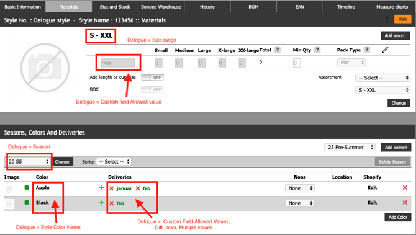Image resolution: width=416 pixels, height=235 pixels.
Task: Switch to the BOM tab
Action: 253,7
